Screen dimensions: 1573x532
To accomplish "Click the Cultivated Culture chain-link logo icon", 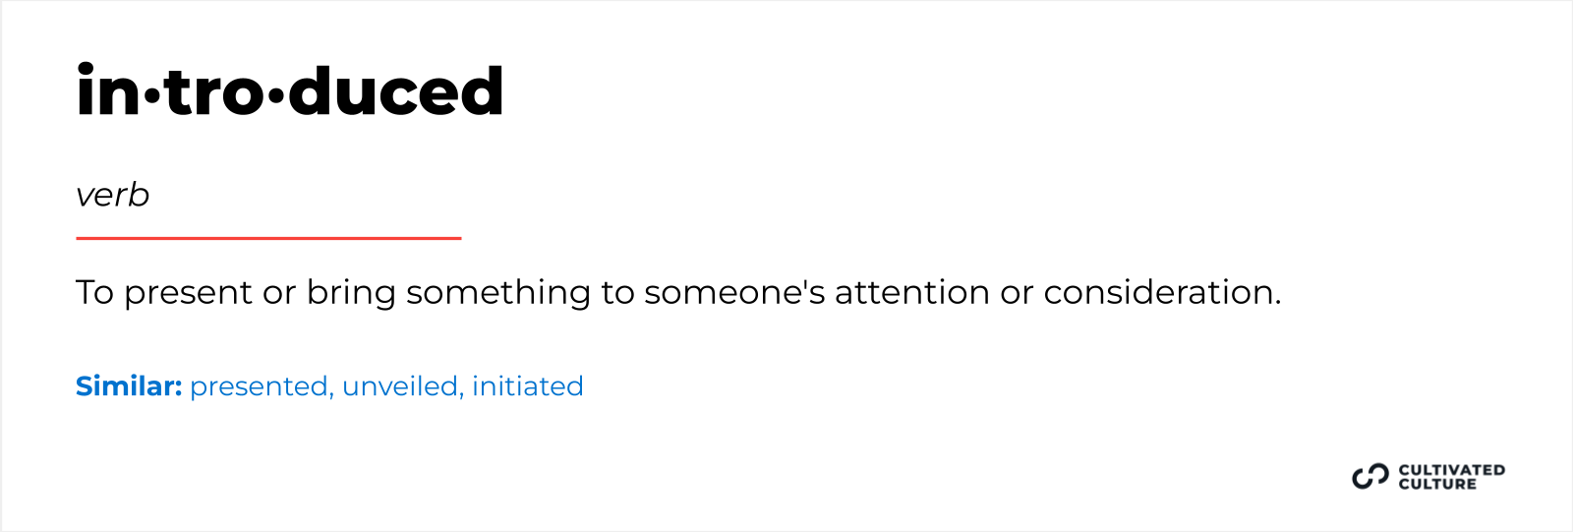I will click(1370, 477).
